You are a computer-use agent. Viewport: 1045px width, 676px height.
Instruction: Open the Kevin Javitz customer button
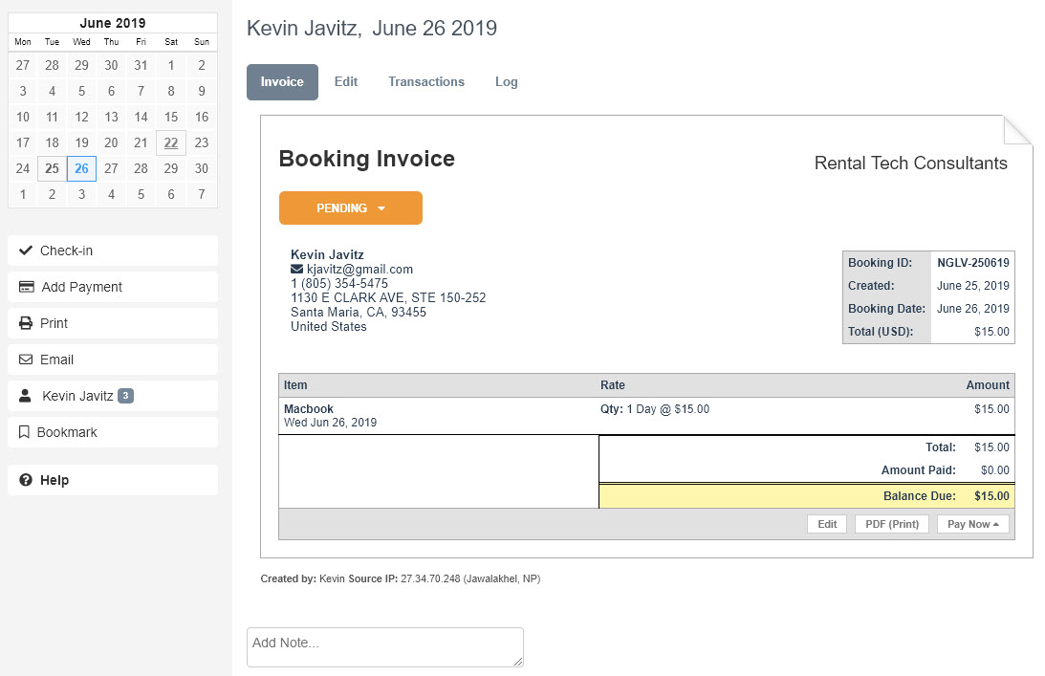coord(113,396)
